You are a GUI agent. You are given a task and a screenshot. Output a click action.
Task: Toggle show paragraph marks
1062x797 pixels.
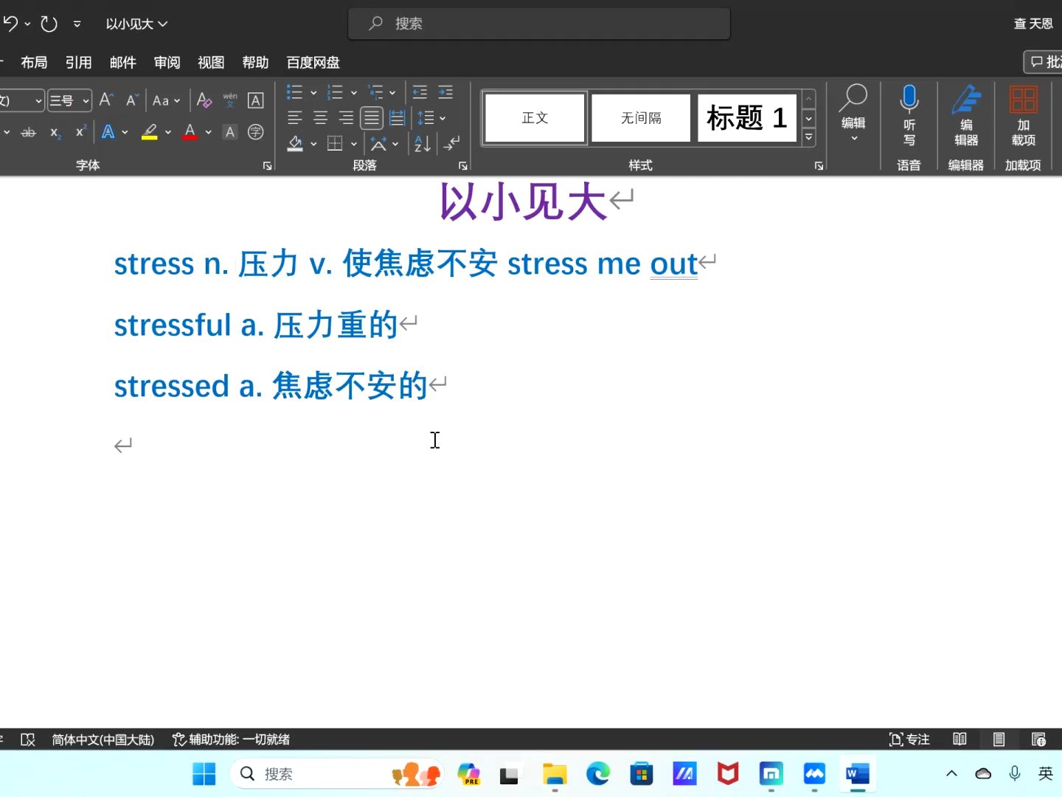[x=451, y=143]
